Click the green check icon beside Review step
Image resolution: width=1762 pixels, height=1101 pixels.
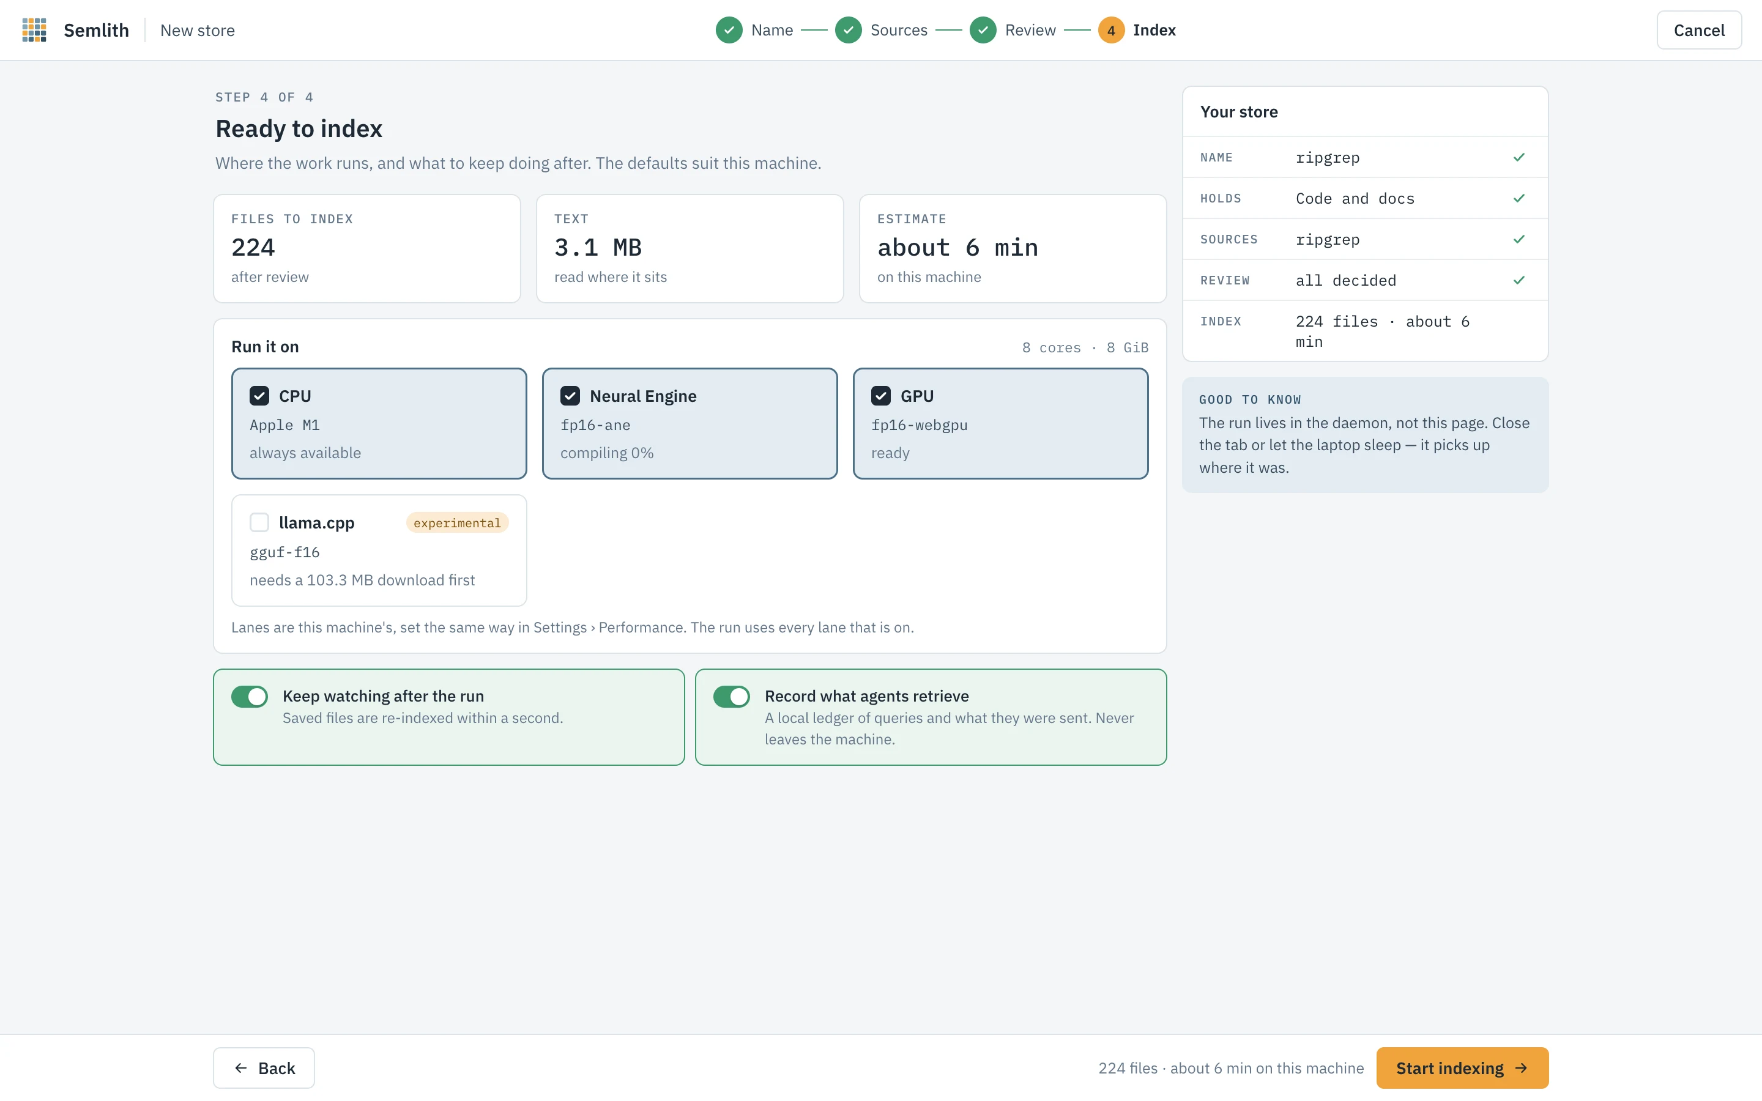983,30
